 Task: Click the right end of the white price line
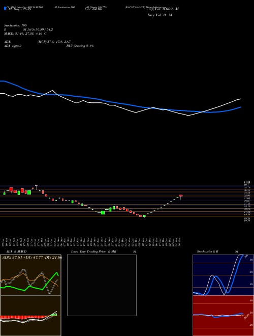(x=240, y=99)
